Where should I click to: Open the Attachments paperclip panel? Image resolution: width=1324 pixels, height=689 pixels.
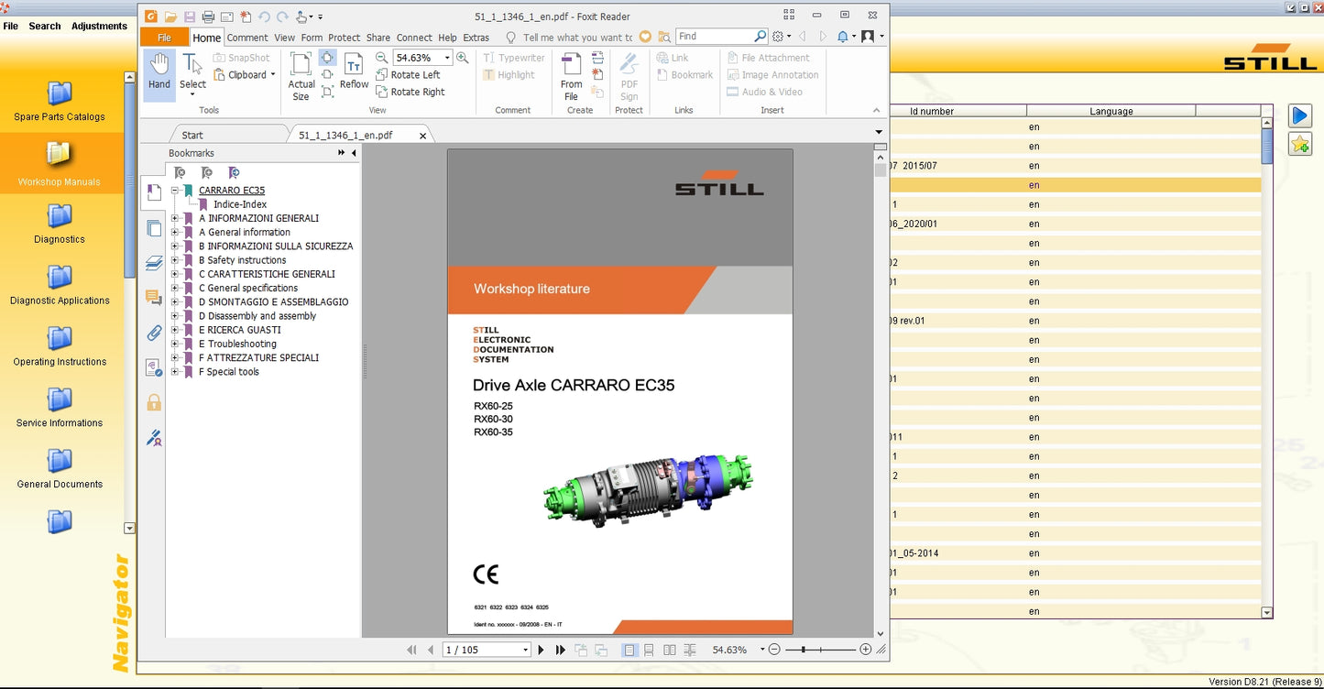tap(154, 333)
